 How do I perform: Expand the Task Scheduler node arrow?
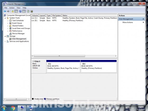point(8,21)
